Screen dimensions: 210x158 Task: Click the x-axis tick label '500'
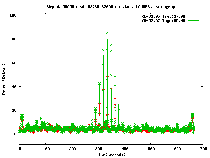coord(151,149)
